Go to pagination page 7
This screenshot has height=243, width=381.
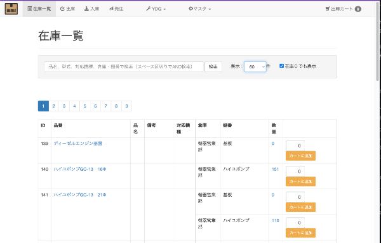105,106
